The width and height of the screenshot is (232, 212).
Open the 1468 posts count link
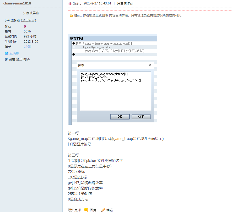pos(27,47)
